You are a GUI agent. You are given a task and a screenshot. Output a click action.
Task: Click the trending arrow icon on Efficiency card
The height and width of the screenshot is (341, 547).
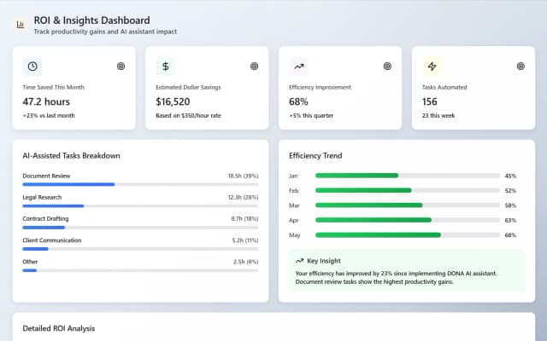[299, 66]
